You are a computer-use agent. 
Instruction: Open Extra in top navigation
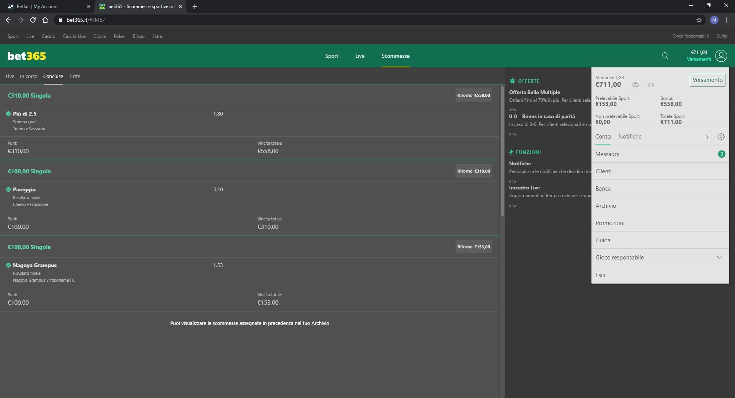157,36
